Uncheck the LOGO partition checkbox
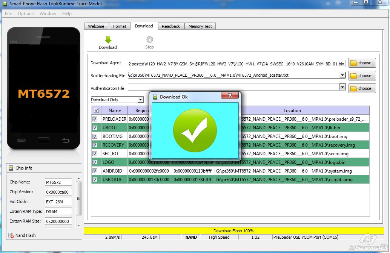This screenshot has width=390, height=253. (x=95, y=162)
